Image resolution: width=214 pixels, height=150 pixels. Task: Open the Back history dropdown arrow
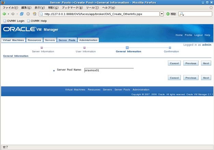point(9,14)
